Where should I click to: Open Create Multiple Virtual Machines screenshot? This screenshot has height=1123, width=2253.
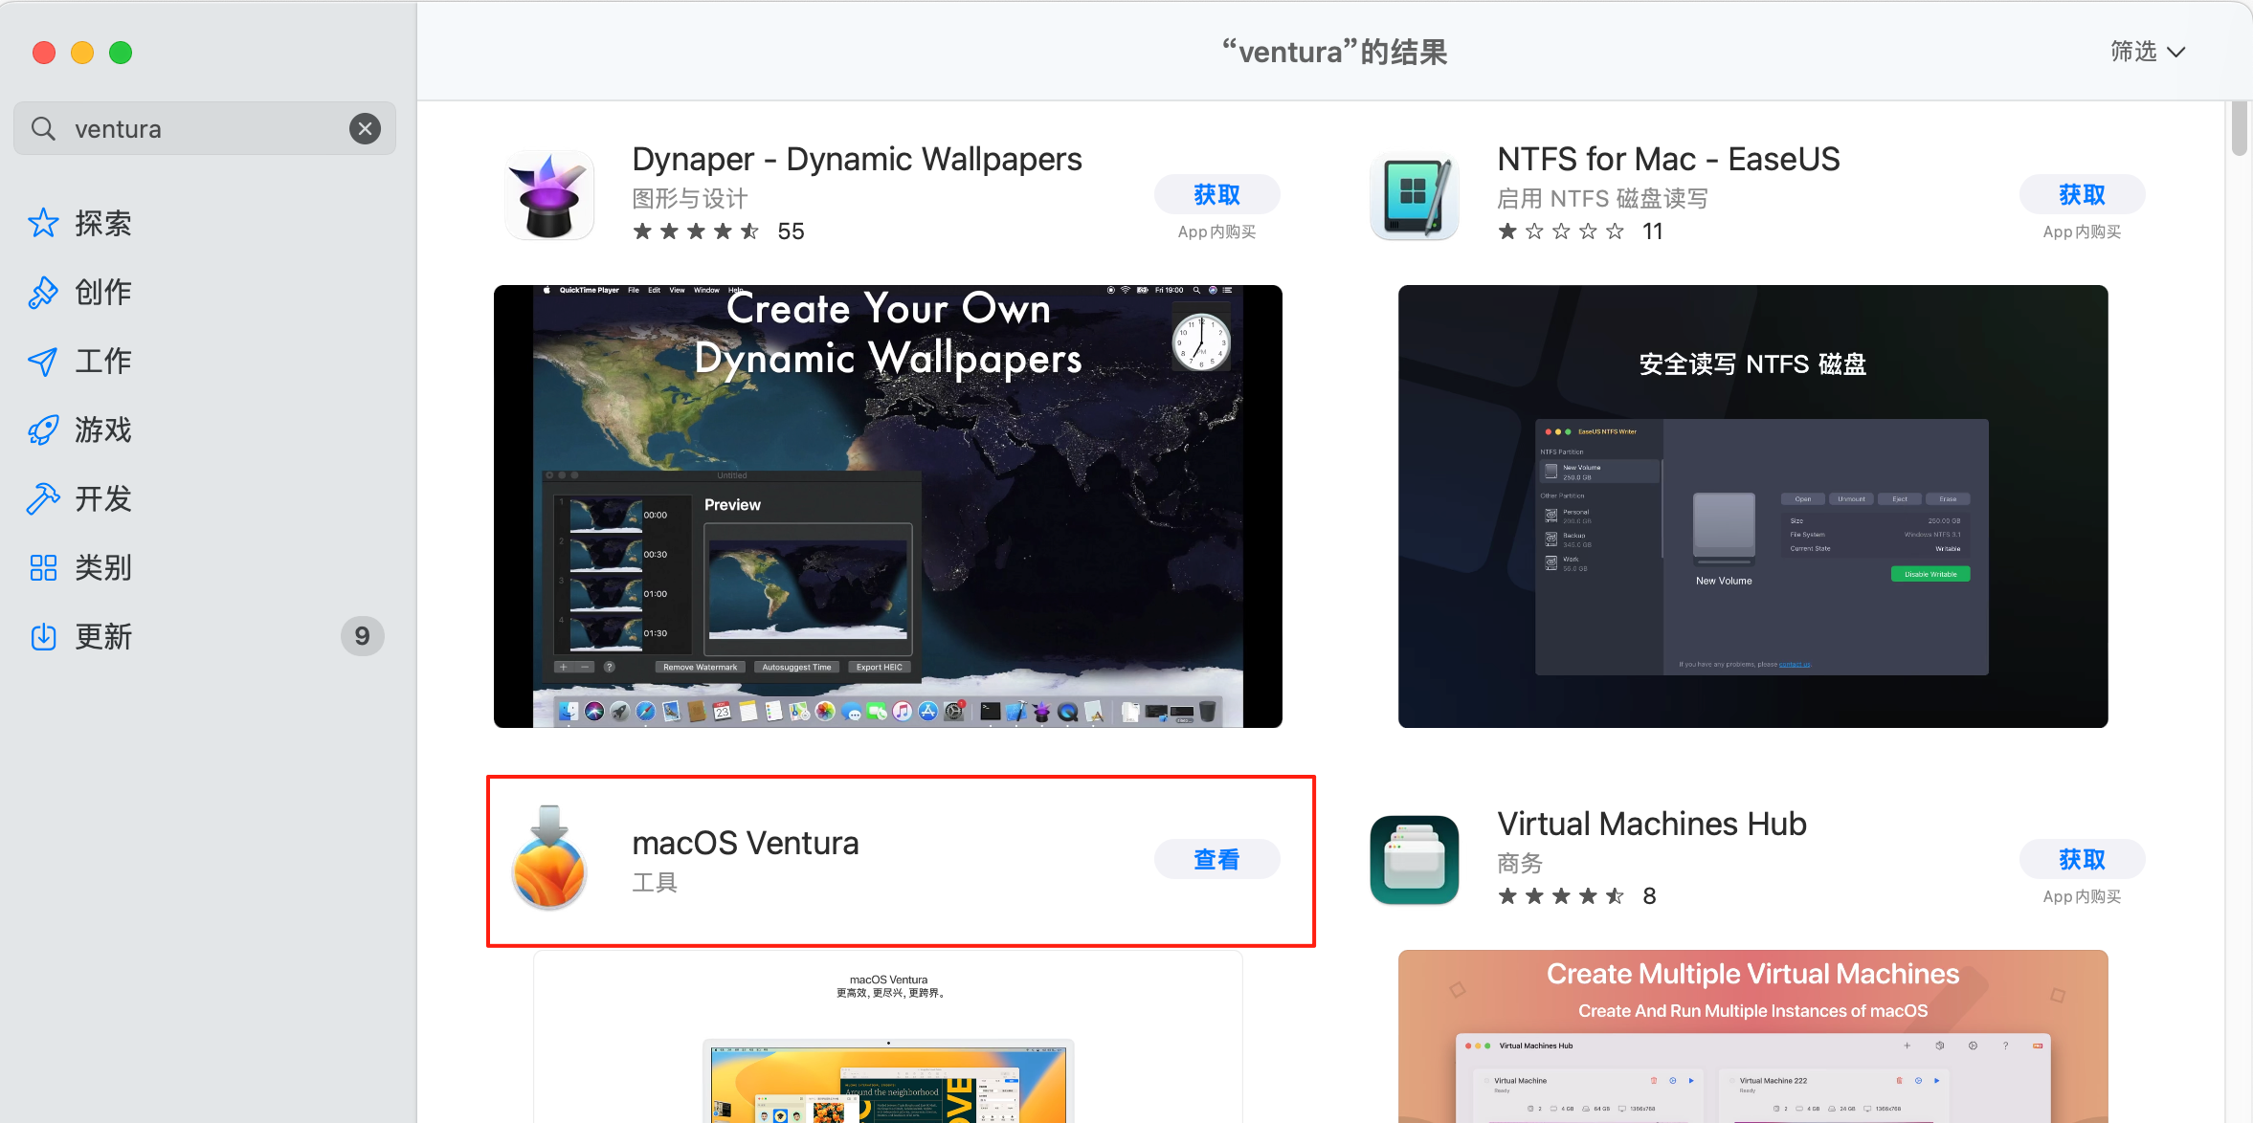pyautogui.click(x=1752, y=1037)
